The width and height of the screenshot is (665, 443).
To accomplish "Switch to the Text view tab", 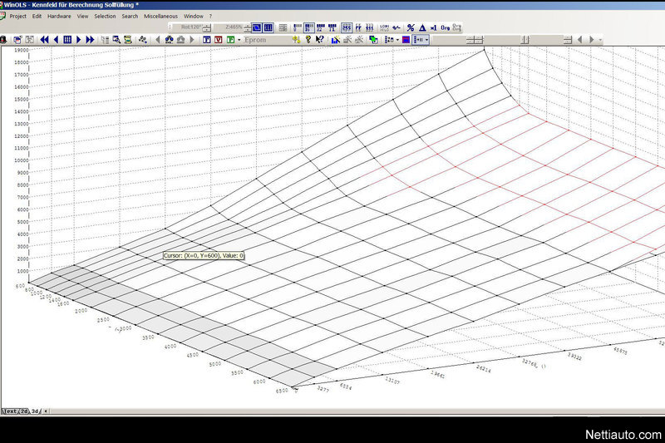I will 10,411.
